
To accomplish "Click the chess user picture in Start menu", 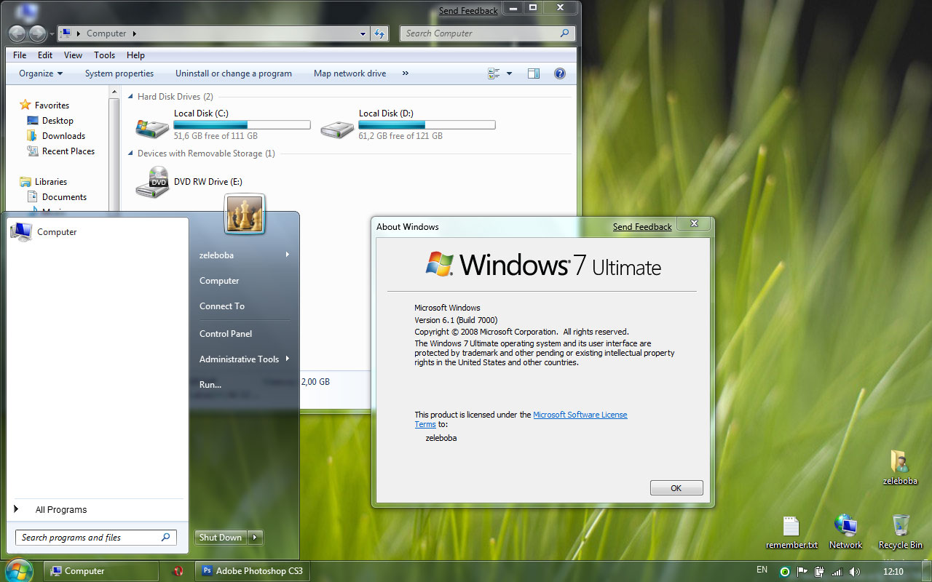I will pyautogui.click(x=244, y=214).
